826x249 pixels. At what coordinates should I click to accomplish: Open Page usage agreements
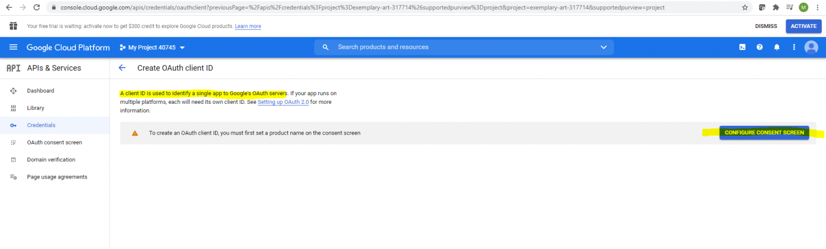coord(57,177)
